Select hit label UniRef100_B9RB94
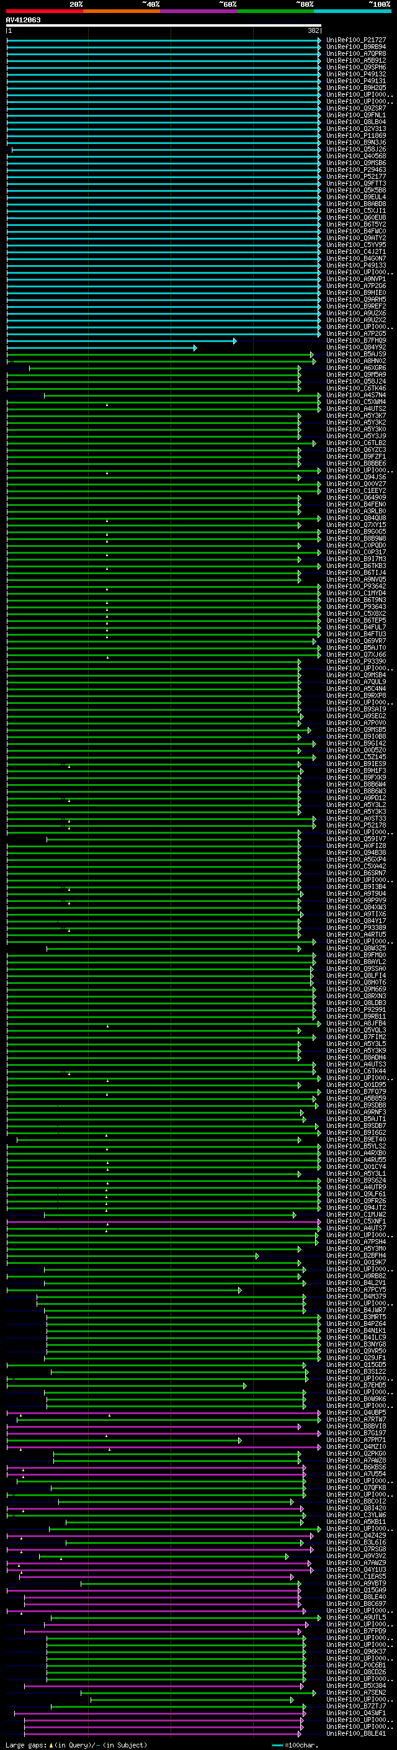The height and width of the screenshot is (1750, 397). (356, 47)
